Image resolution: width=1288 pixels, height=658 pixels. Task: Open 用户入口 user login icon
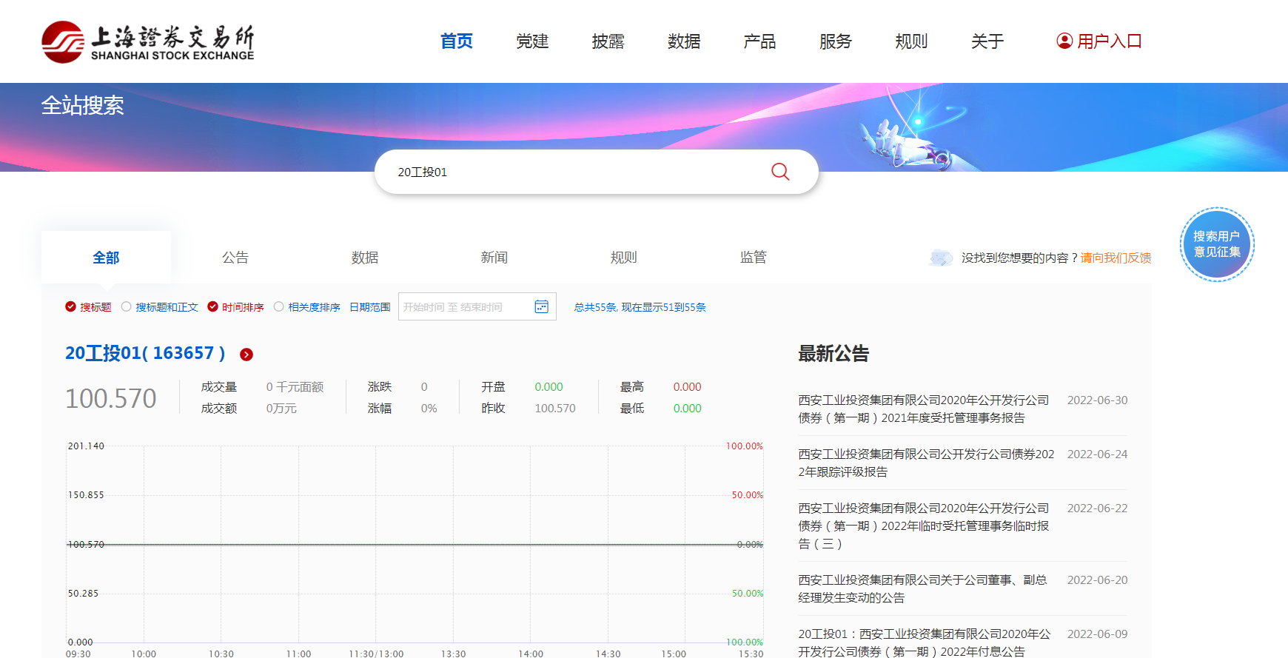coord(1064,41)
